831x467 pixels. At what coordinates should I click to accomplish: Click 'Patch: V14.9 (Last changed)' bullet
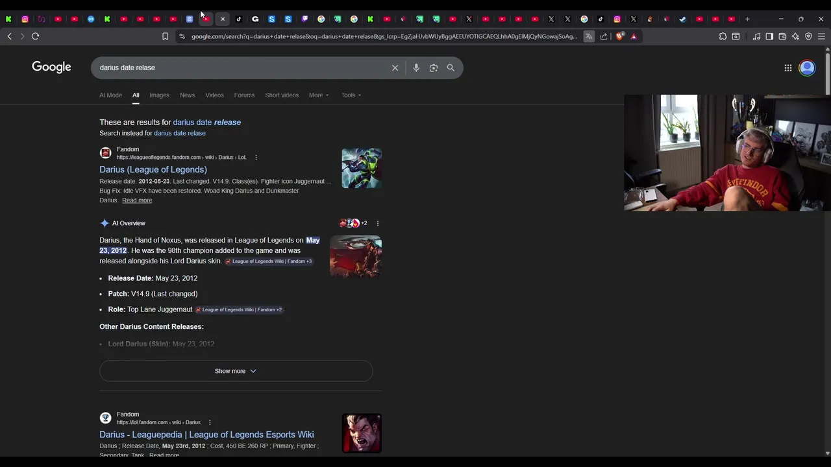pyautogui.click(x=153, y=294)
